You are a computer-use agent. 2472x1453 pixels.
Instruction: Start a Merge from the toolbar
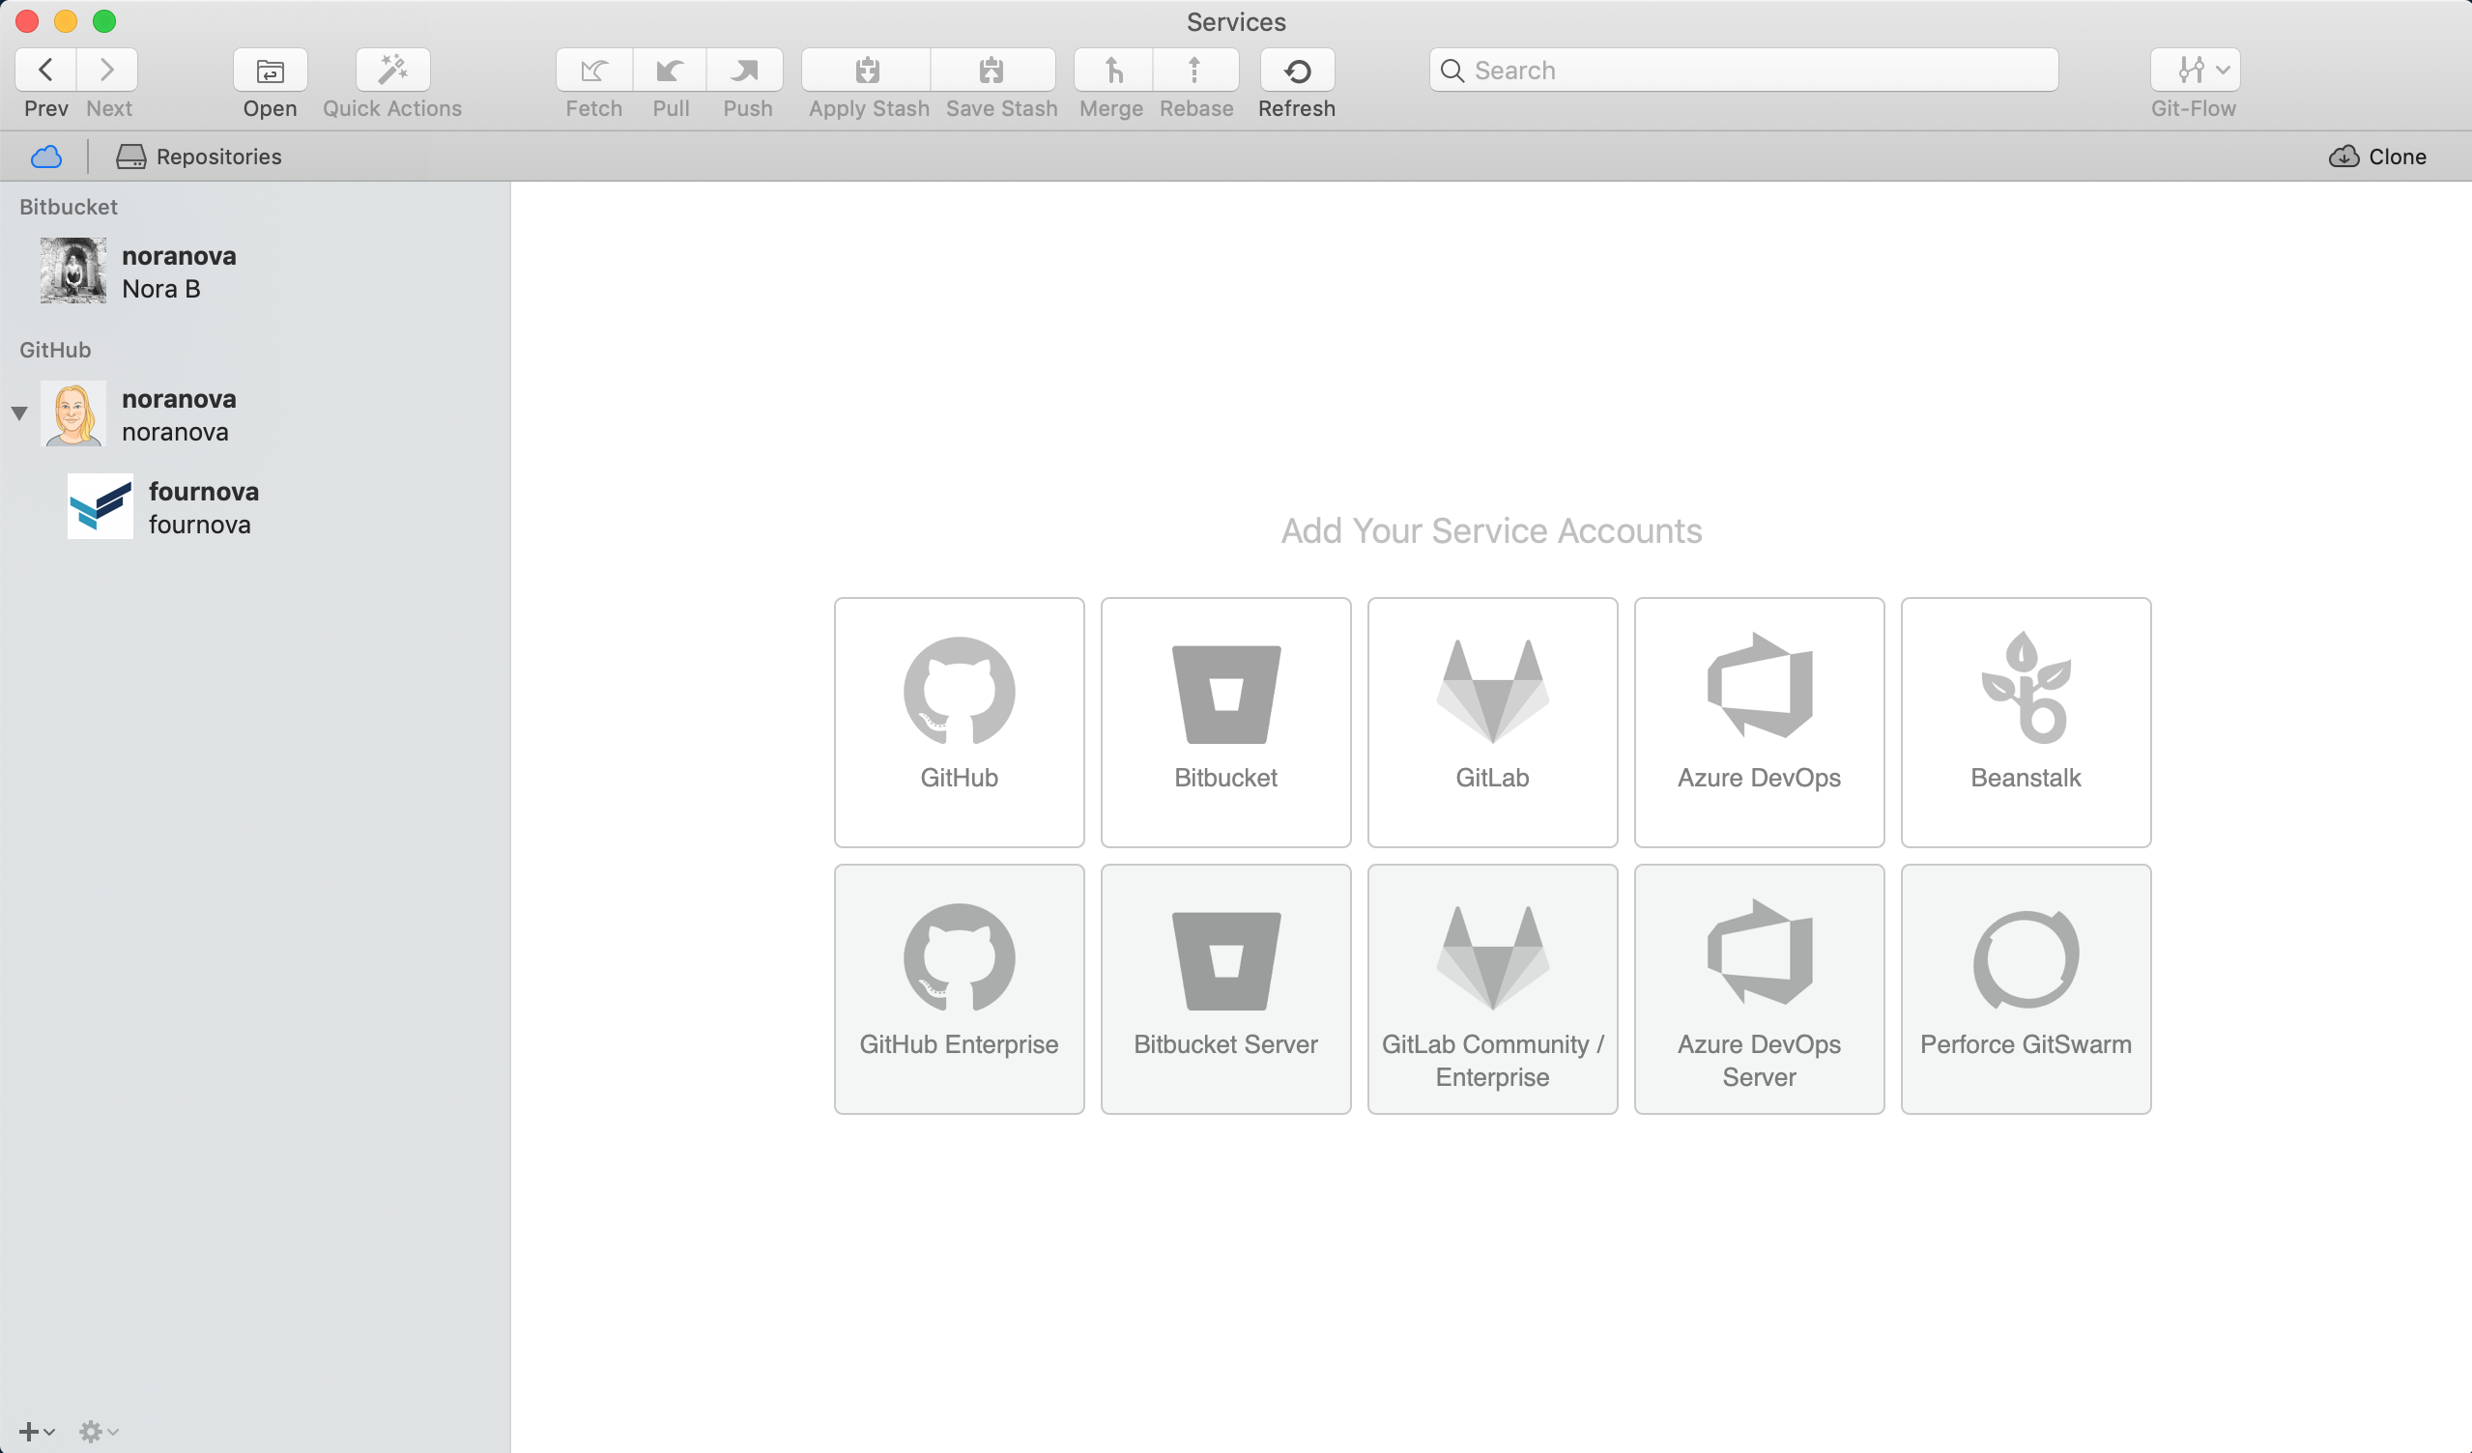point(1111,70)
